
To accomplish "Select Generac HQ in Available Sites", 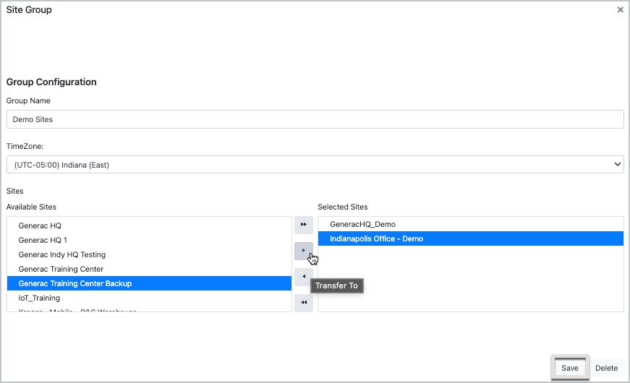I will pyautogui.click(x=41, y=225).
